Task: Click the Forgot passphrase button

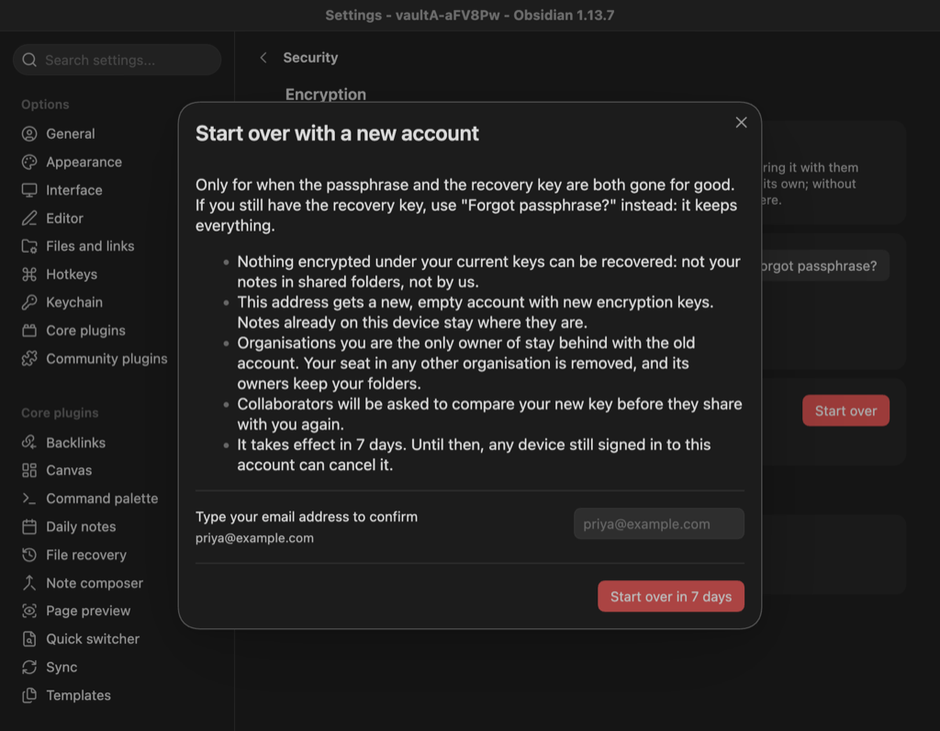Action: [824, 265]
